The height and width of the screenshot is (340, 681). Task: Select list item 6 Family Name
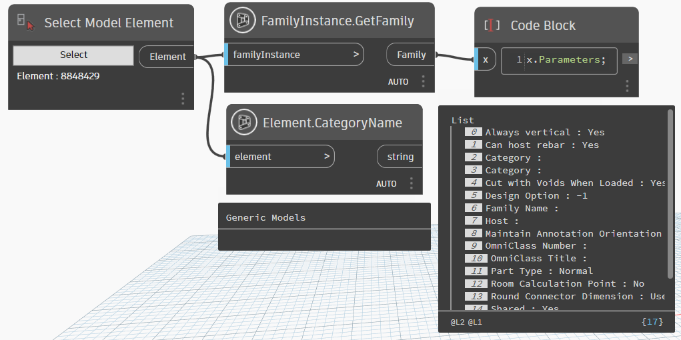pos(512,208)
